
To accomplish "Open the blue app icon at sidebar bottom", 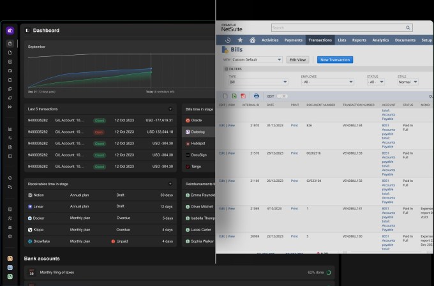I will pyautogui.click(x=10, y=267).
